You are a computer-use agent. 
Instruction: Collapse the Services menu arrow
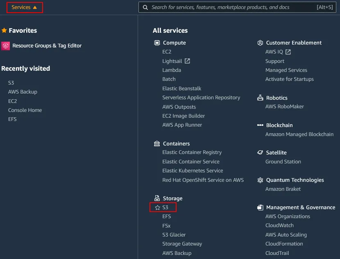tap(34, 7)
